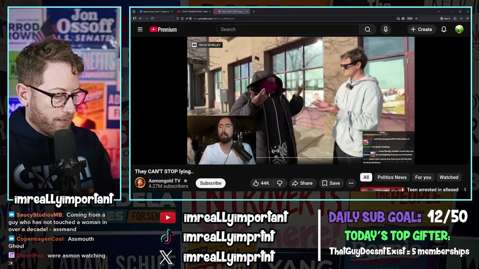Select the Politics News filter chip
479x269 pixels.
pyautogui.click(x=392, y=177)
